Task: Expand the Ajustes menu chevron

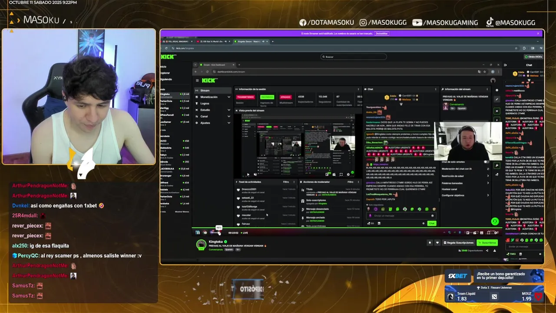Action: (229, 123)
